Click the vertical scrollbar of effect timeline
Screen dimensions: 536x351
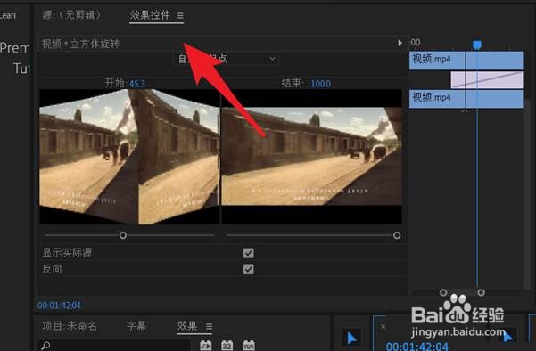coord(526,194)
